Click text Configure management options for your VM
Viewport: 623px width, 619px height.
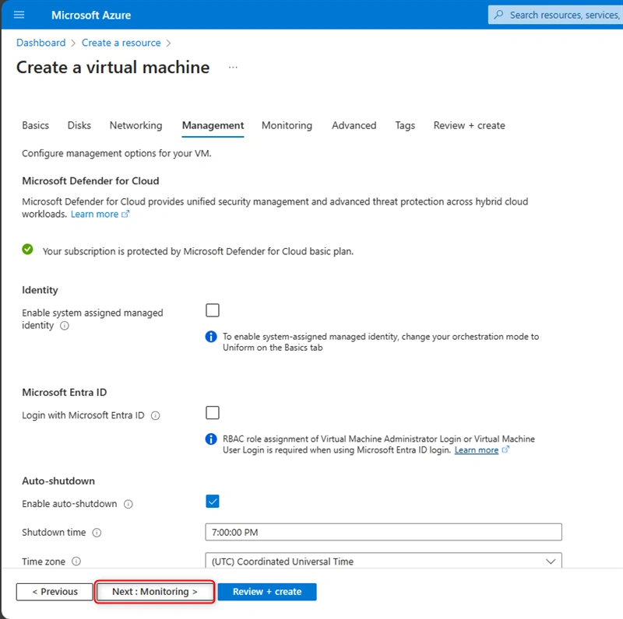tap(116, 153)
